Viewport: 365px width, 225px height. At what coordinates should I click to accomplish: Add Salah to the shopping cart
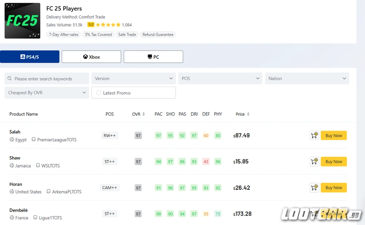click(x=314, y=136)
